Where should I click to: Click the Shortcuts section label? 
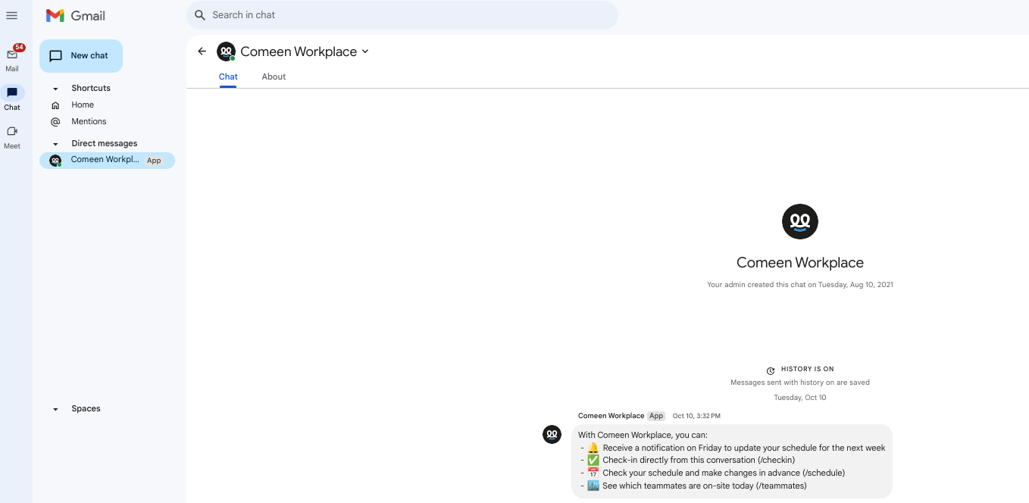[91, 89]
